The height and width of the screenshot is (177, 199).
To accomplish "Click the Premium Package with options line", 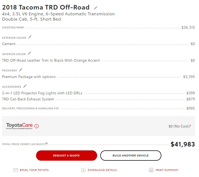I will point(29,77).
